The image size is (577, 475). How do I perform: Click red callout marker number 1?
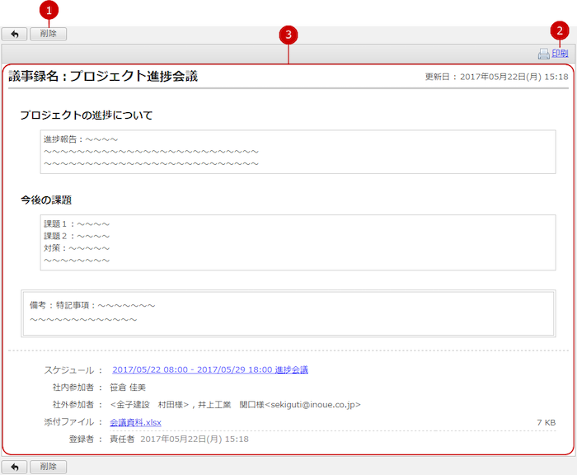(x=49, y=11)
